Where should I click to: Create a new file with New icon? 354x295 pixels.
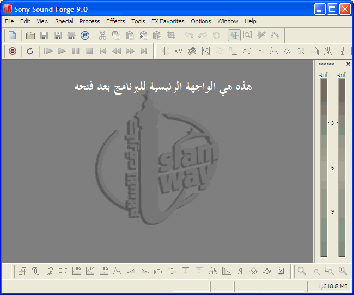pos(13,35)
